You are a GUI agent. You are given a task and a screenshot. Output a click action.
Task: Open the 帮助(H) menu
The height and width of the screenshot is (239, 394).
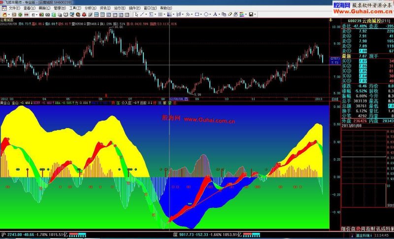click(166, 8)
